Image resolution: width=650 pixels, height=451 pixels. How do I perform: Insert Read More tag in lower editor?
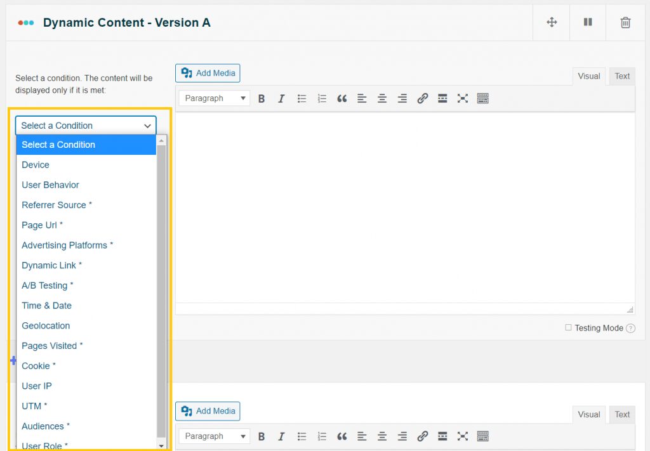(x=442, y=436)
